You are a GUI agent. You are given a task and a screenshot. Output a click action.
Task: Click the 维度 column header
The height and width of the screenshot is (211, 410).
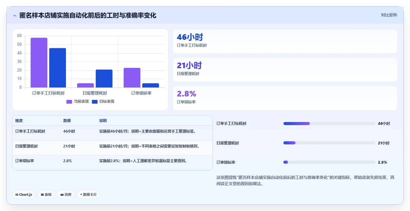[x=19, y=121]
